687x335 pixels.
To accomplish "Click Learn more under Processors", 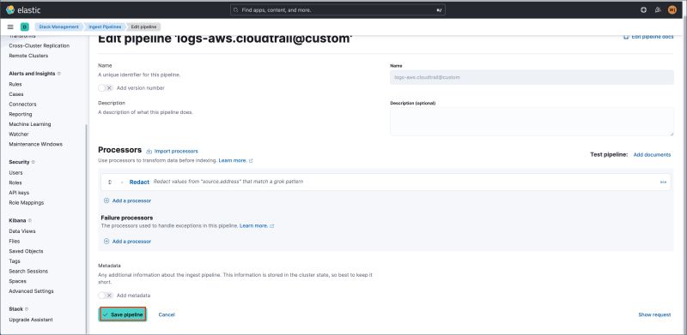I will click(233, 161).
